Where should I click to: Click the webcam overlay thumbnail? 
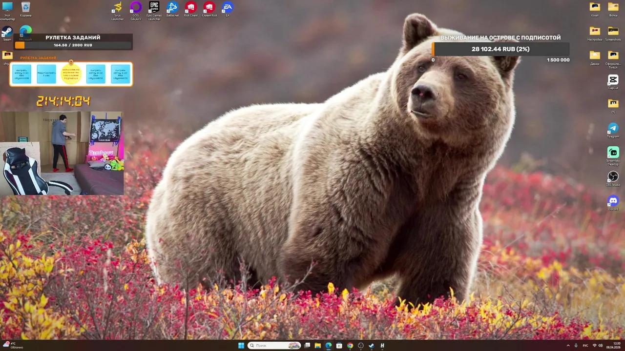tap(62, 153)
